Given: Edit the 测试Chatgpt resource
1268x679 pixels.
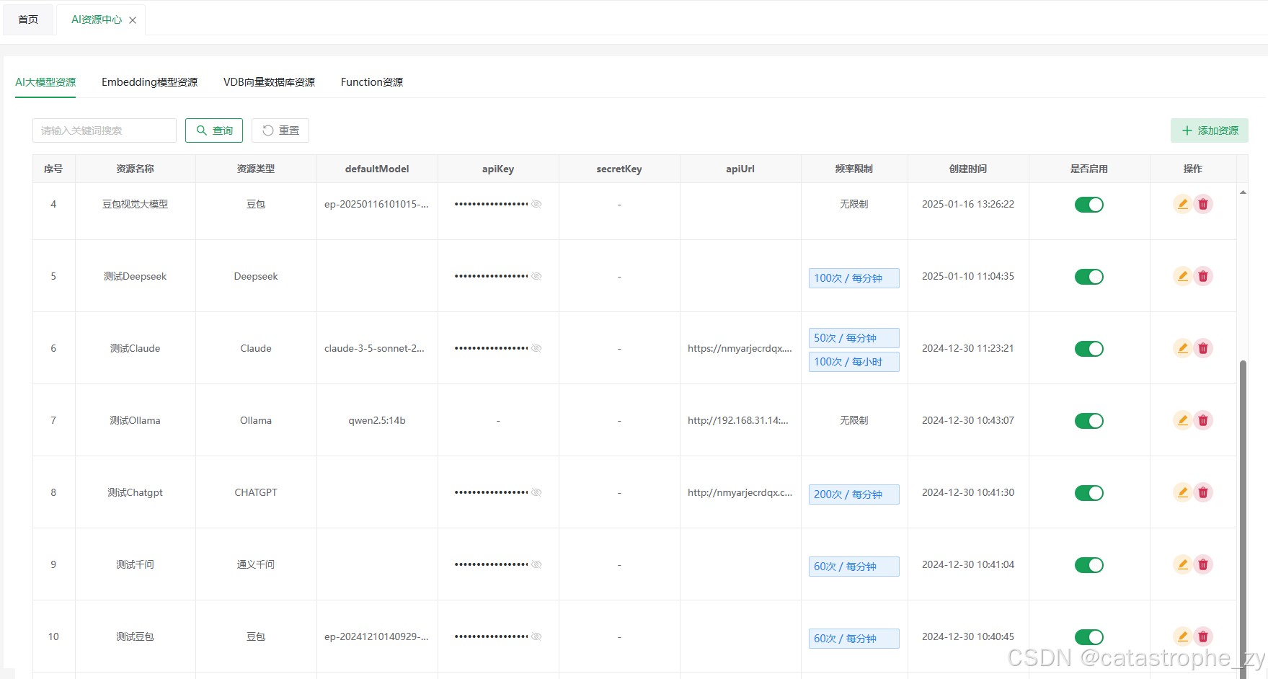Looking at the screenshot, I should 1182,492.
